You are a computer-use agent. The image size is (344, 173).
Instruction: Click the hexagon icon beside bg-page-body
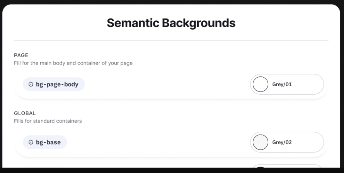coord(31,84)
